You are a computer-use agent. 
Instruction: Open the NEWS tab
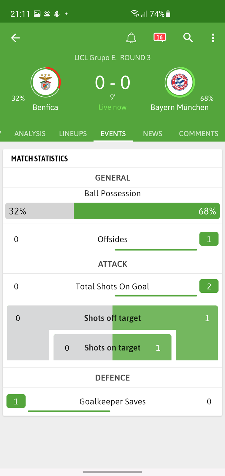coord(153,134)
